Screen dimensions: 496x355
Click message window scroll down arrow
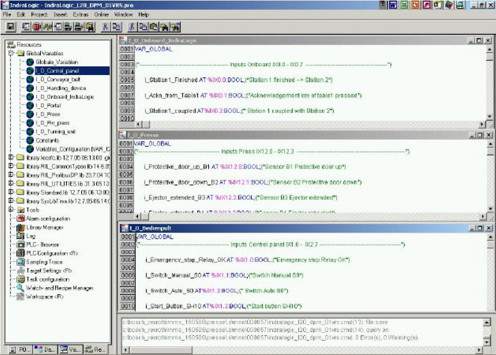click(x=487, y=342)
